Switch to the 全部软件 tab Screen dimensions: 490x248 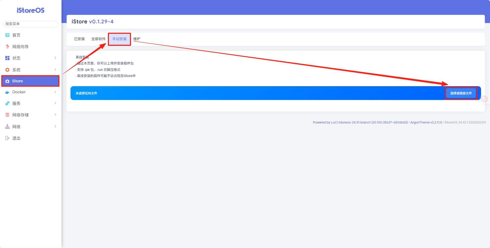pyautogui.click(x=98, y=39)
